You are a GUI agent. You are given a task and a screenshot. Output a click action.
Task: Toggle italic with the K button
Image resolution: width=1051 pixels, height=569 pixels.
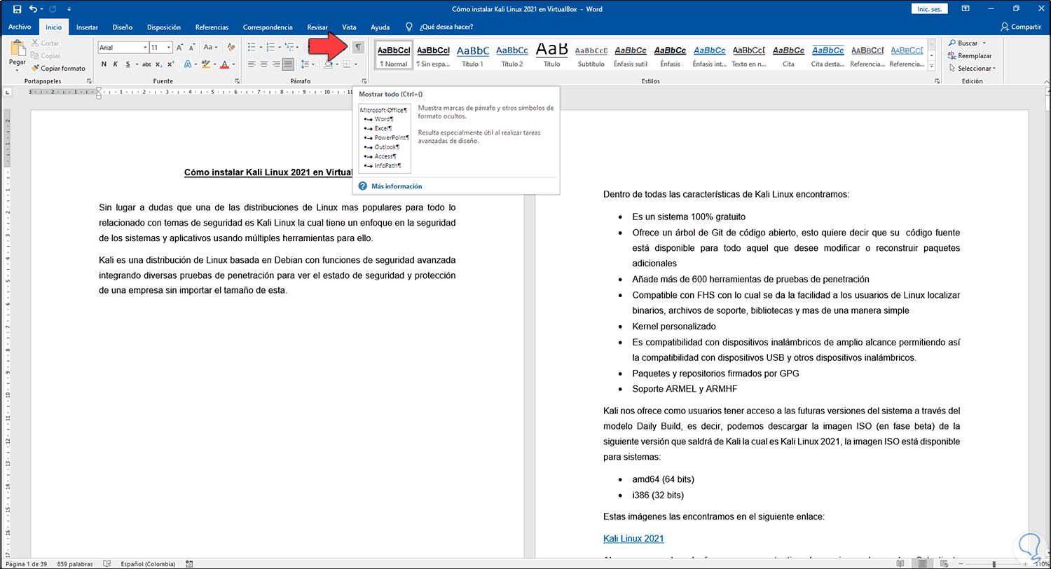tap(116, 64)
